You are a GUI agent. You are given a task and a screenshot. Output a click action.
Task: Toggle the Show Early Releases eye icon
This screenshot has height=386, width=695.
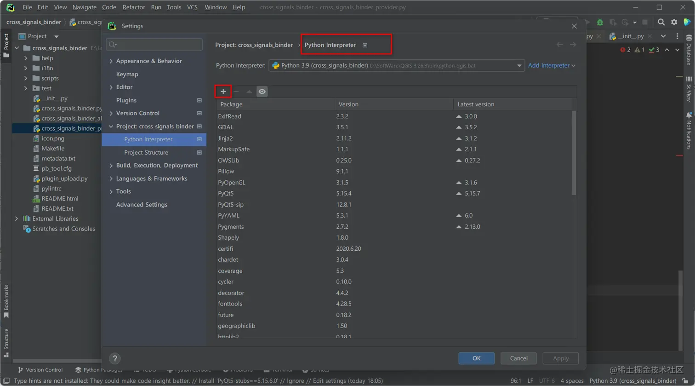click(262, 92)
